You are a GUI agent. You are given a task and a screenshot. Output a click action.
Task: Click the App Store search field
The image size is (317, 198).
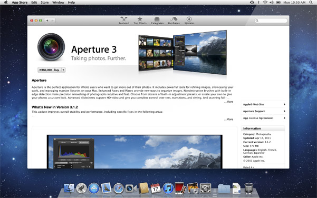pos(271,21)
